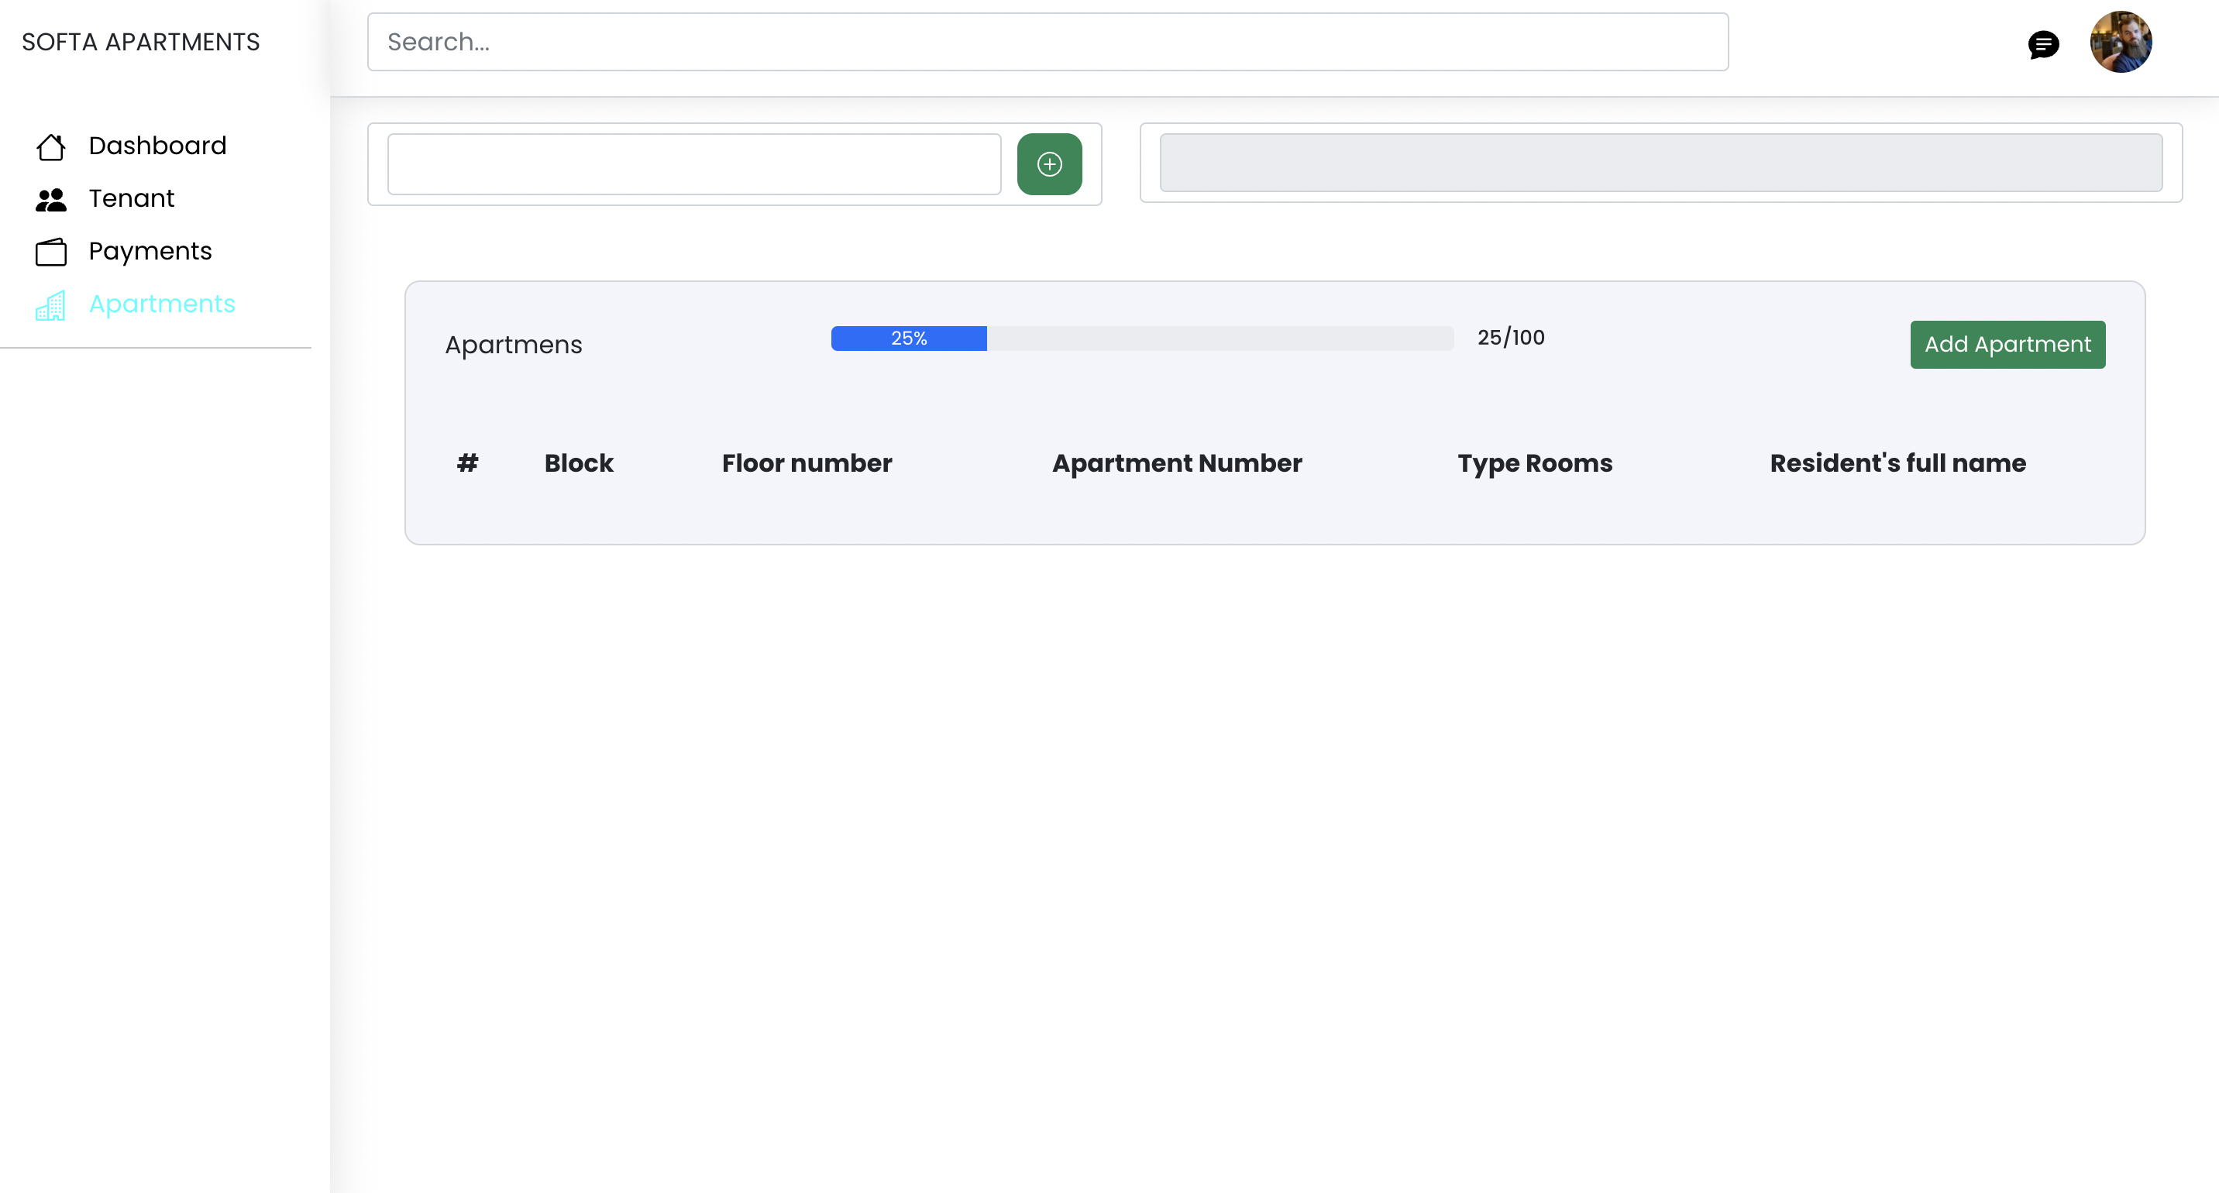Open the chat messages icon

tap(2043, 43)
